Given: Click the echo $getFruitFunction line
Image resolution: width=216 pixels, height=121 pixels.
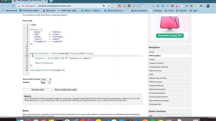Looking at the screenshot, I should point(48,70).
